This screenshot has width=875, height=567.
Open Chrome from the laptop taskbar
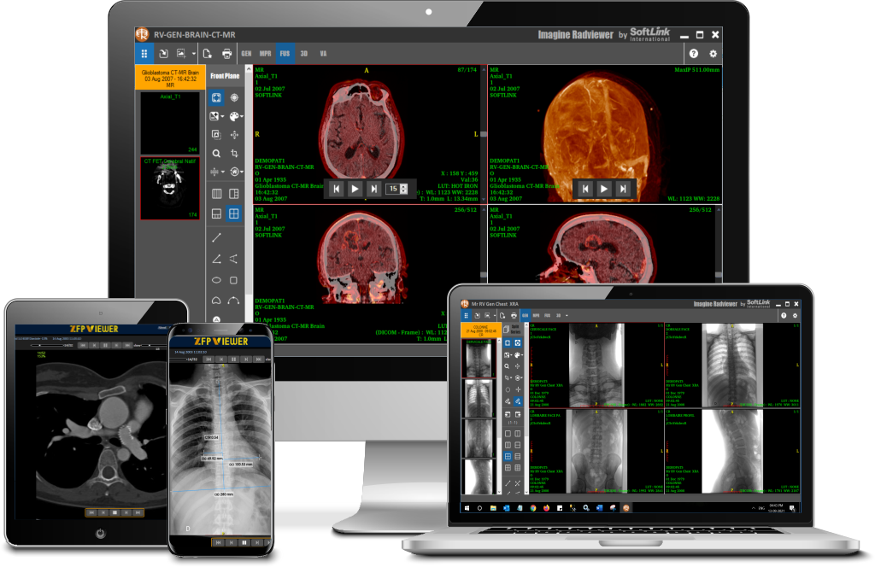(x=533, y=508)
